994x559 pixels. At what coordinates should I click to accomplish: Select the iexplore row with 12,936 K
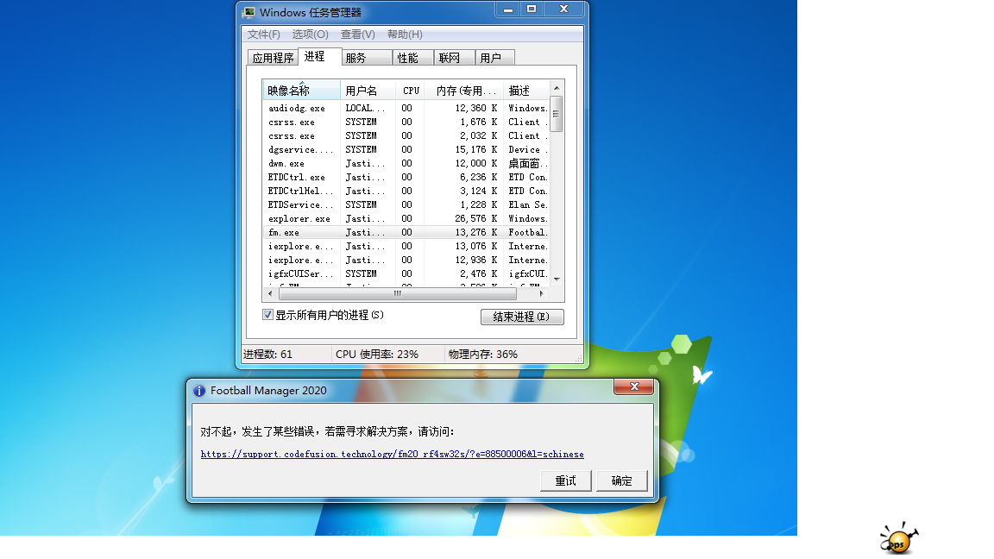coord(406,261)
